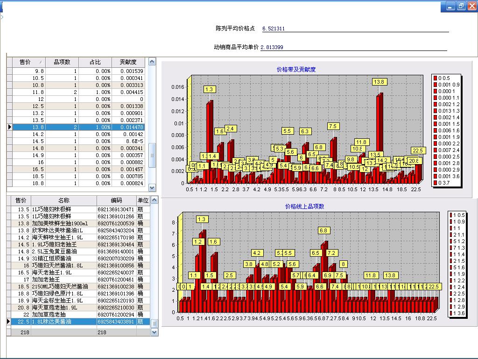Click the 占比 column header
This screenshot has height=359, width=478.
pyautogui.click(x=95, y=62)
